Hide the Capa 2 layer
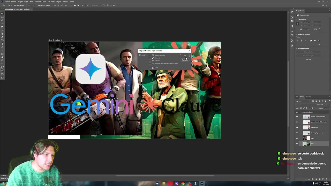Viewport: 331px width, 186px height. pyautogui.click(x=297, y=144)
